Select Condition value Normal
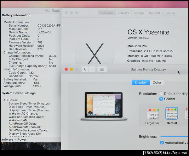Viewport: 189px width, 156px height. (33, 76)
